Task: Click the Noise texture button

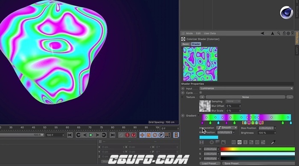Action: click(x=246, y=97)
